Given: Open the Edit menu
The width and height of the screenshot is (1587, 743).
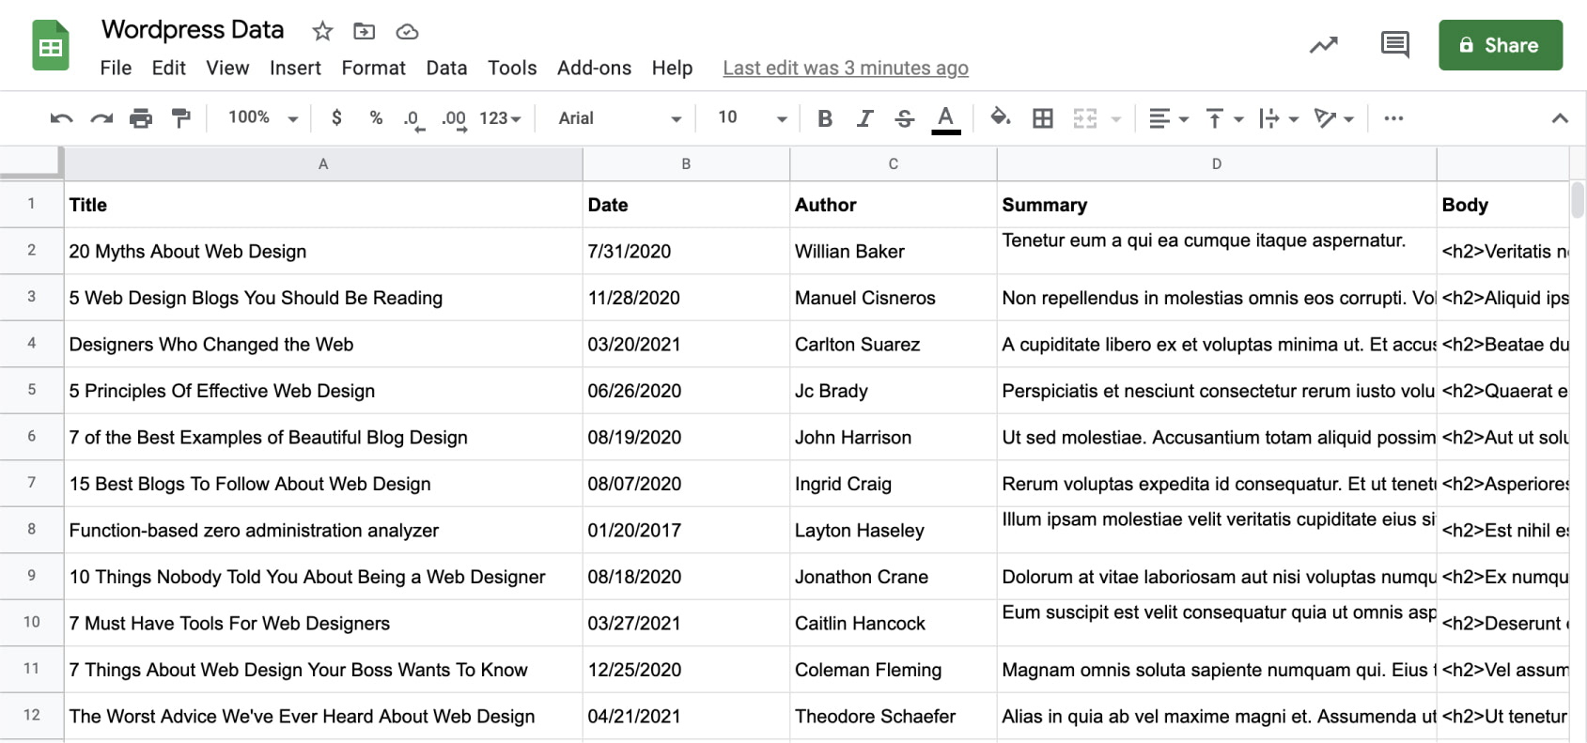Looking at the screenshot, I should pos(168,68).
